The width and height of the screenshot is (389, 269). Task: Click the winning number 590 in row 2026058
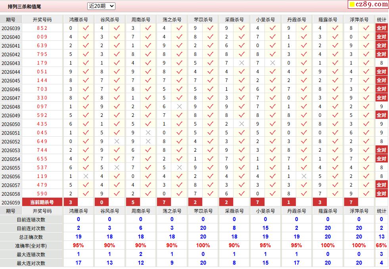42,194
